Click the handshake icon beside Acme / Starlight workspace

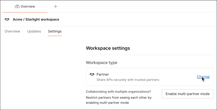[x=7, y=19]
